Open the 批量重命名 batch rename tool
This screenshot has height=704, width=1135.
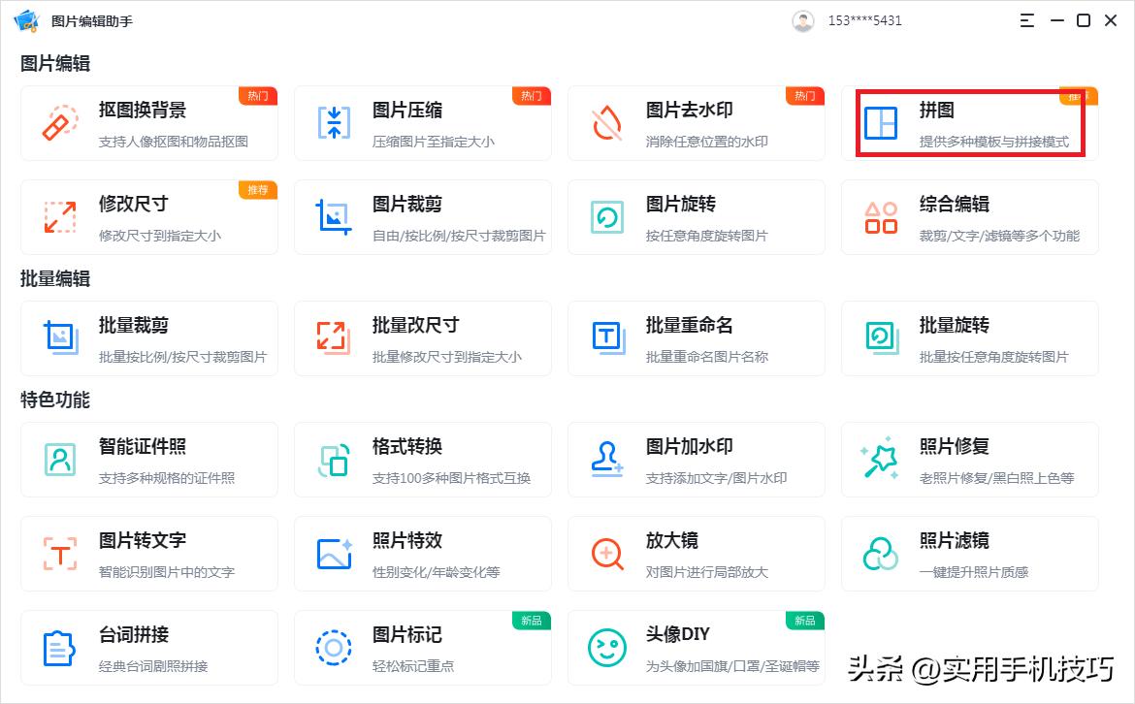pyautogui.click(x=696, y=337)
